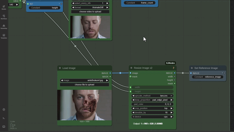Open the keep_proportion pad_edge_pixel dropdown

152,100
